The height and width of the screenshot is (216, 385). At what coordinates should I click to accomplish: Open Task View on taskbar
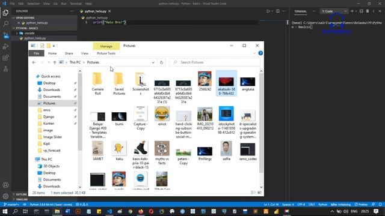coord(25,211)
